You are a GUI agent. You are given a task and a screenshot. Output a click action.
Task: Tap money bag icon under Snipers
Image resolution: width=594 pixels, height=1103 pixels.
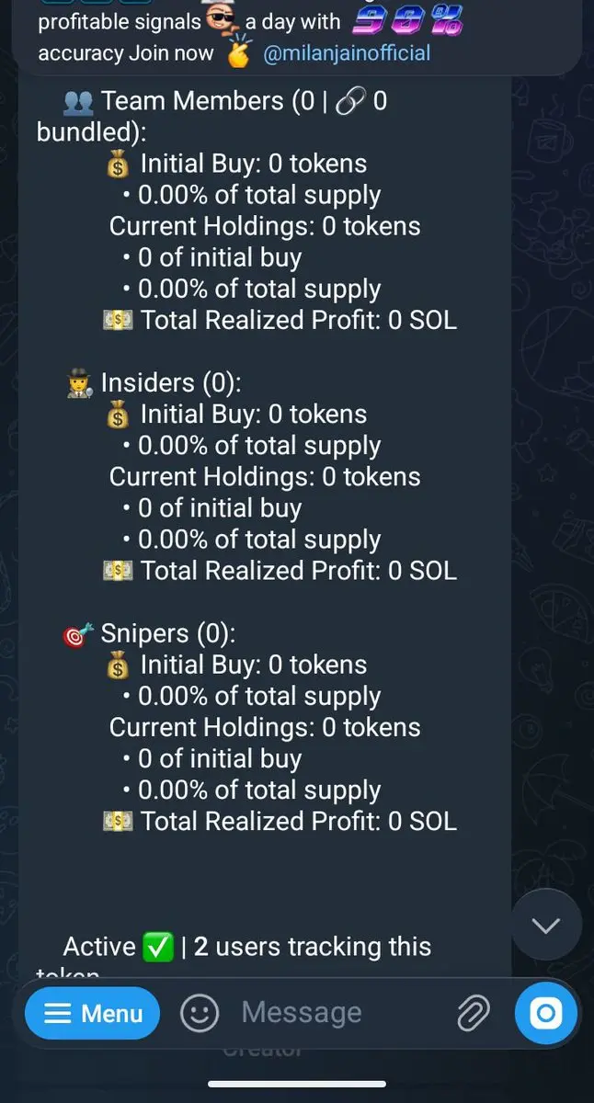pyautogui.click(x=119, y=665)
